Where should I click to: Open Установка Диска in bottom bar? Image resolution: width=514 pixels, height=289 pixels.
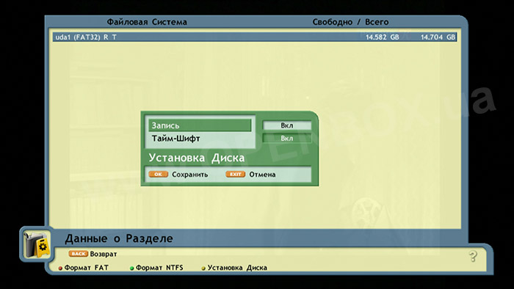pyautogui.click(x=237, y=268)
